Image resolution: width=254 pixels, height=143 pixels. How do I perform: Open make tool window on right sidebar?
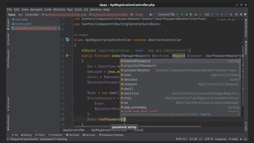coord(246,126)
